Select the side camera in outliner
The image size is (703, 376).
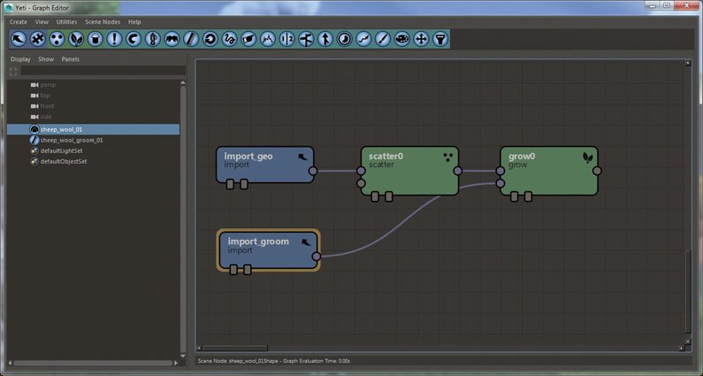pyautogui.click(x=46, y=117)
